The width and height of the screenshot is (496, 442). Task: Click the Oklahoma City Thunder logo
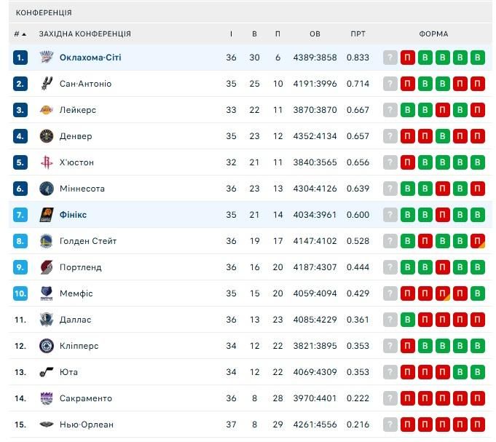[x=47, y=58]
